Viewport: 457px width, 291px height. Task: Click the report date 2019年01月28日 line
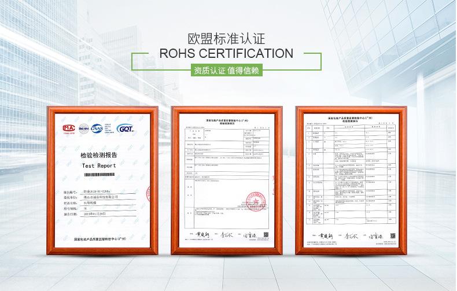pyautogui.click(x=100, y=214)
